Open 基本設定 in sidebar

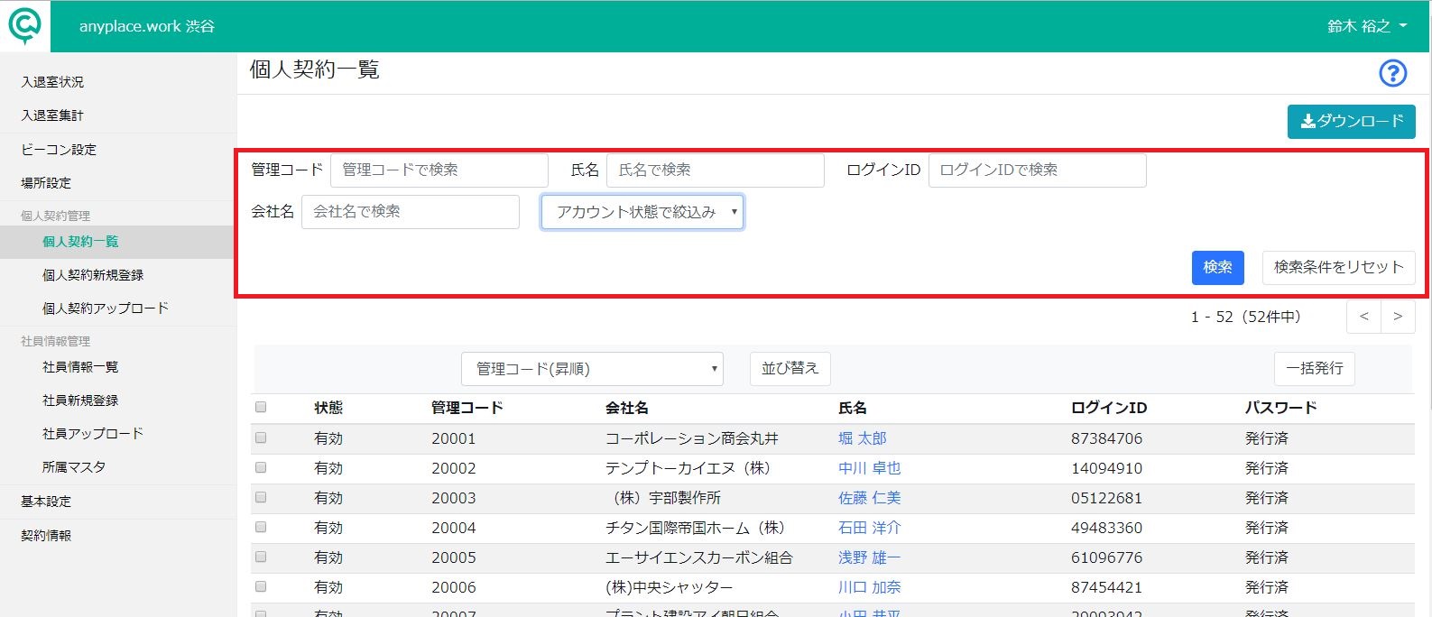coord(46,502)
